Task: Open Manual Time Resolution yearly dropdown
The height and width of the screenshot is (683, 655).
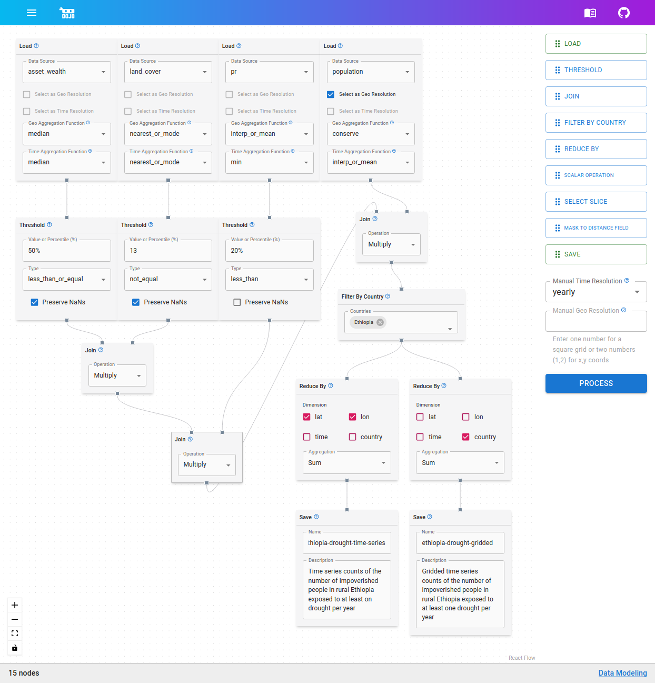Action: [596, 292]
